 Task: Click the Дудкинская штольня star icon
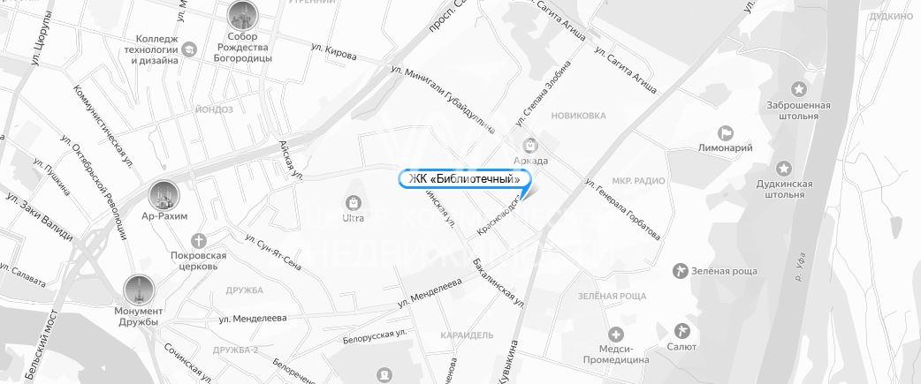783,169
